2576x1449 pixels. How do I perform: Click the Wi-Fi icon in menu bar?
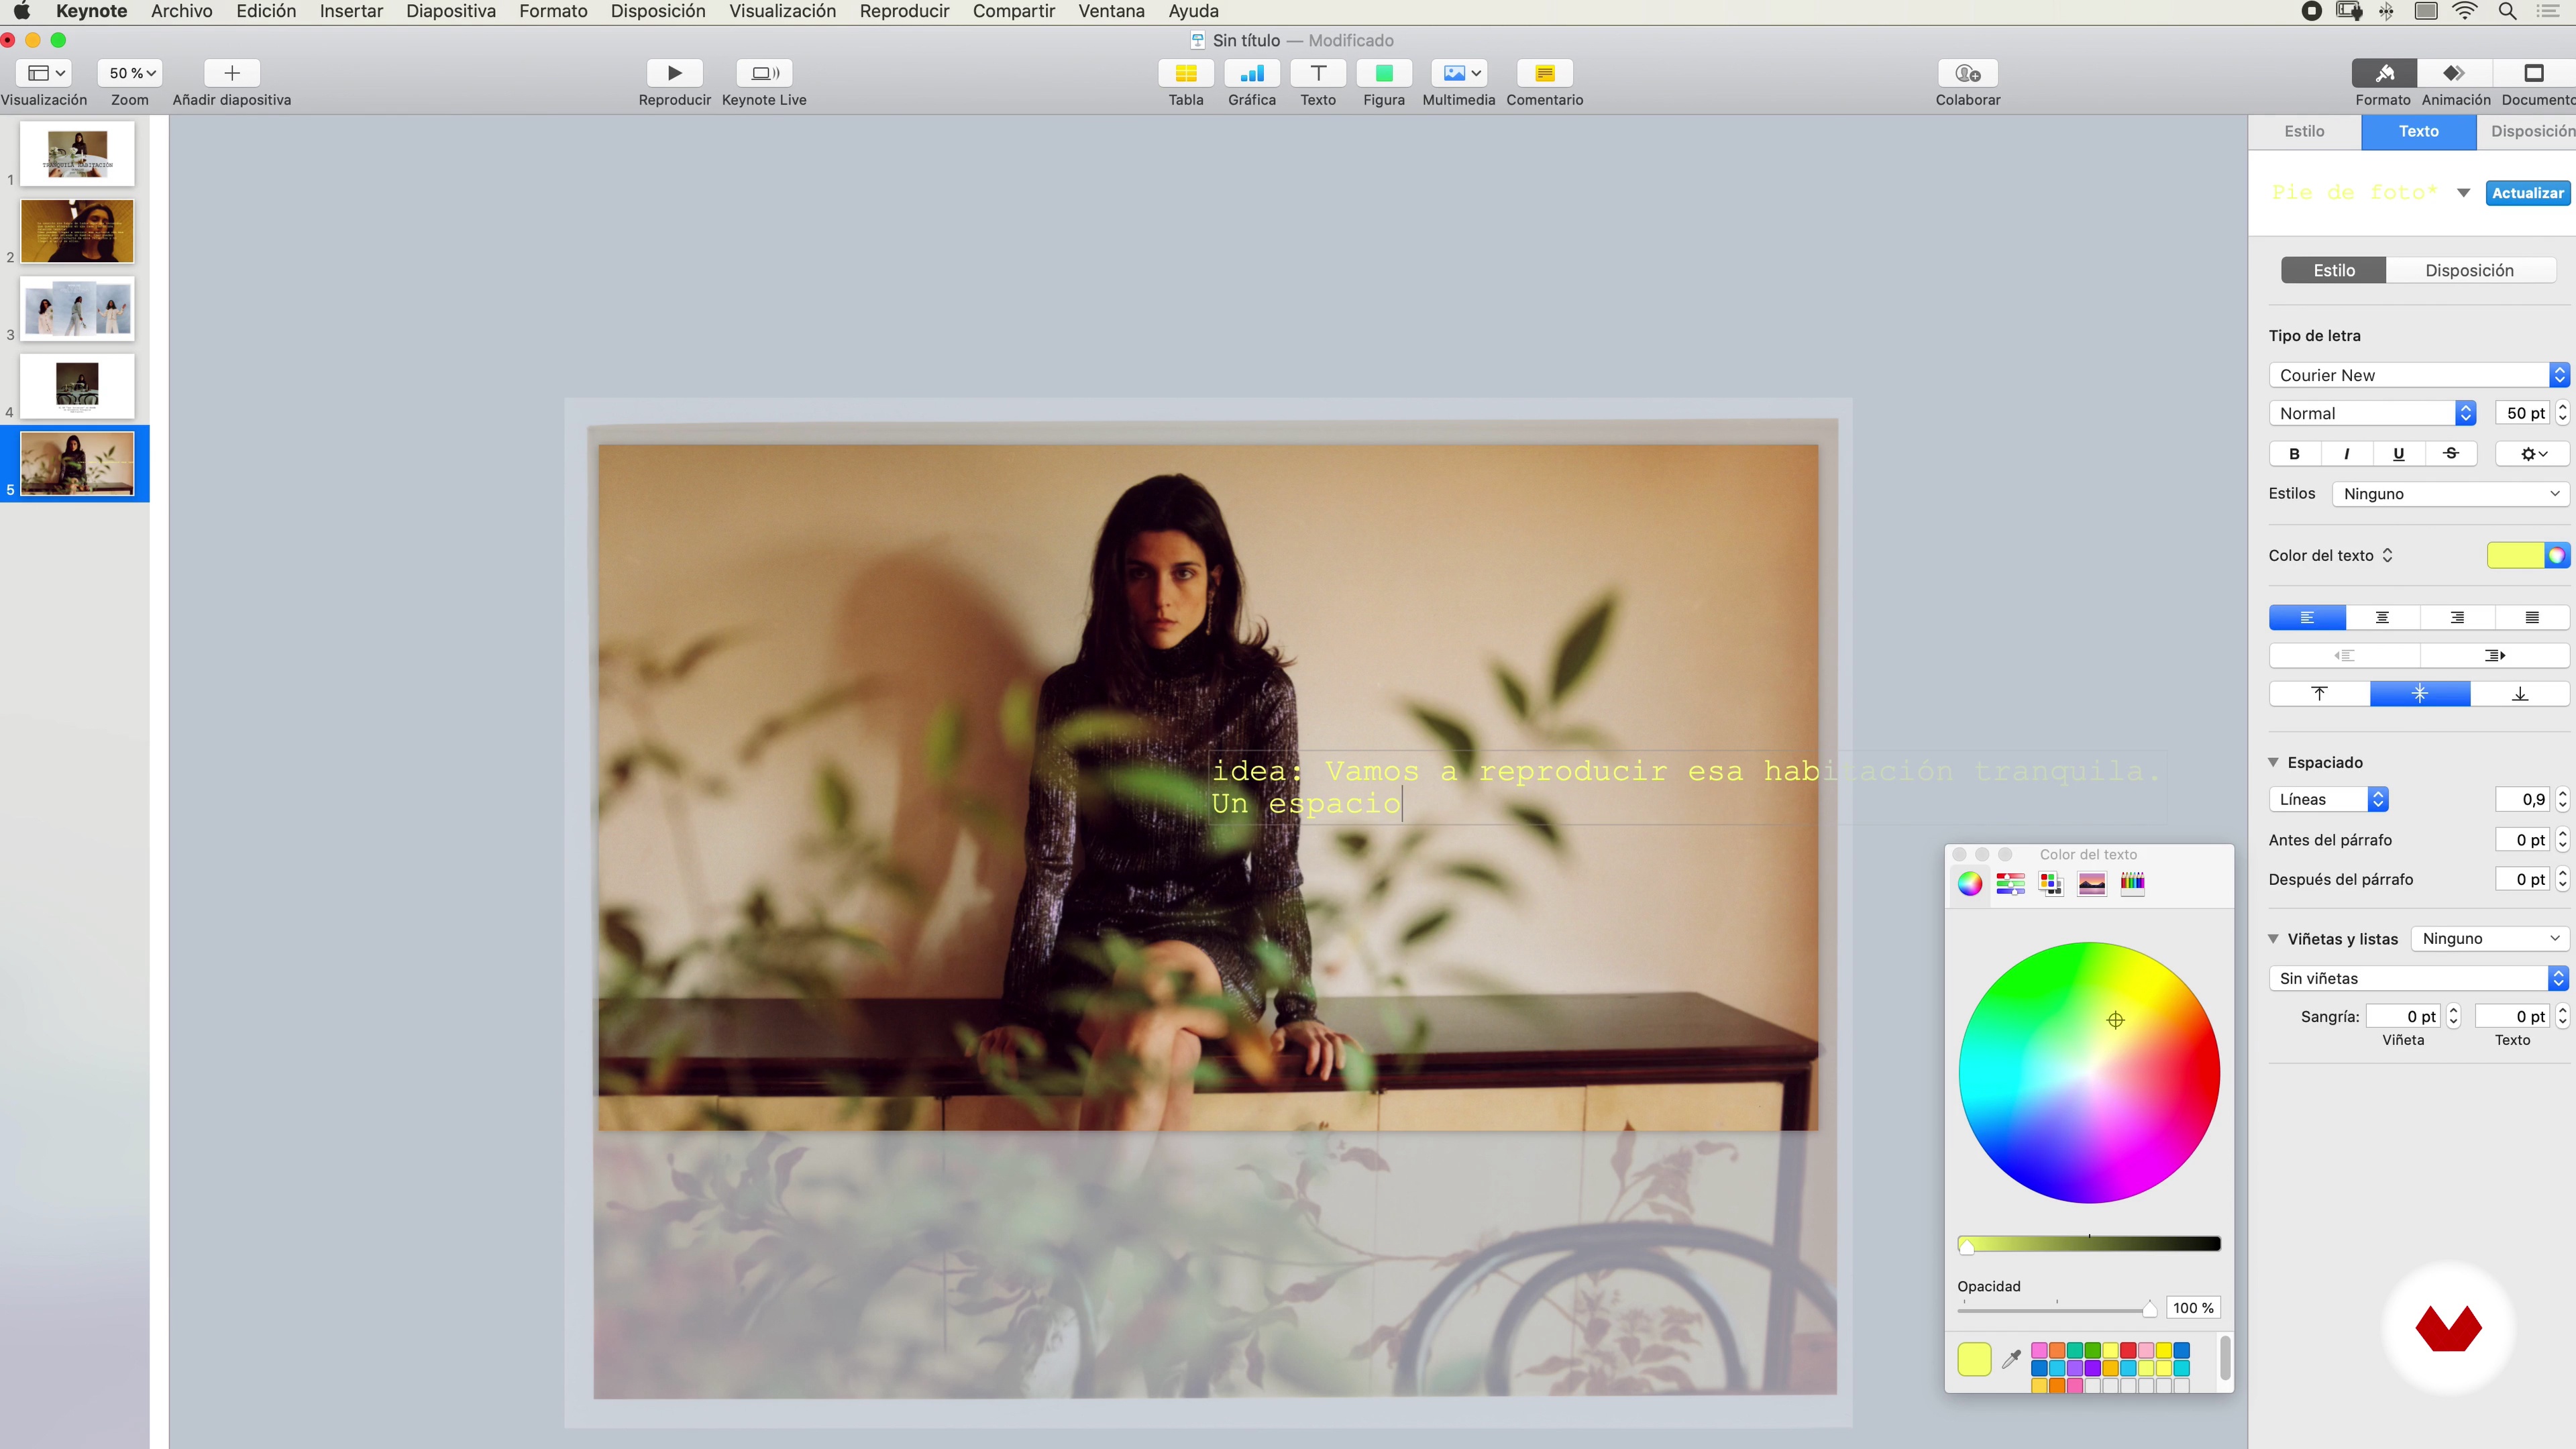pyautogui.click(x=2465, y=11)
